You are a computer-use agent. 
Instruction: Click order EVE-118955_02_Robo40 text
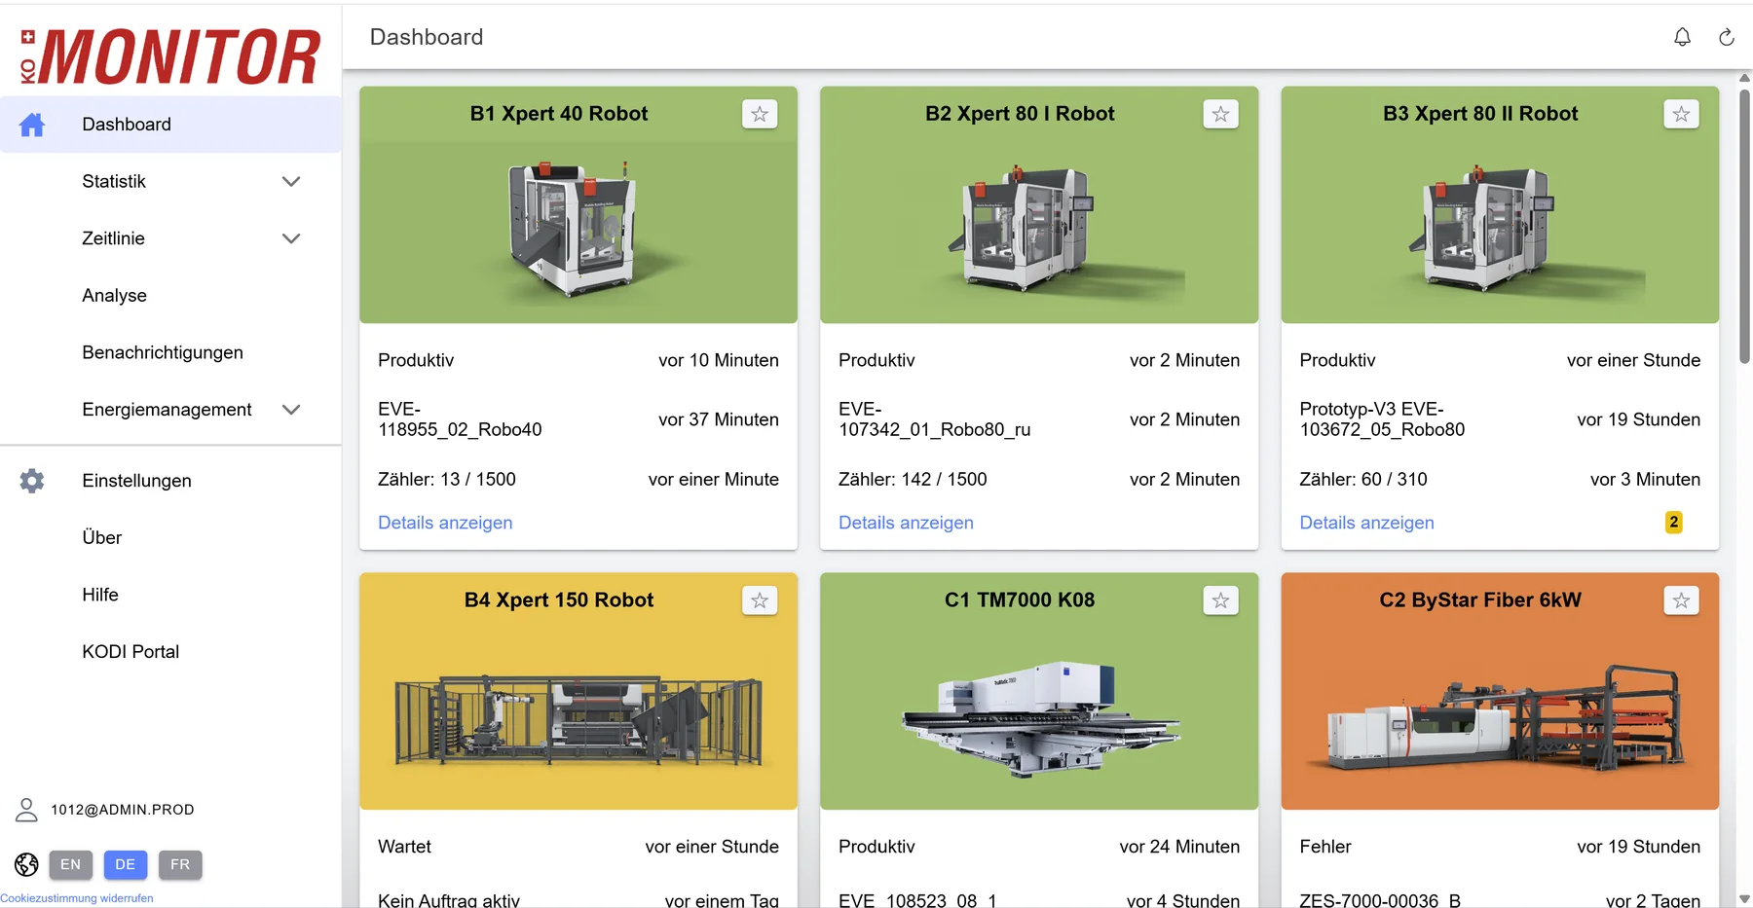tap(460, 419)
